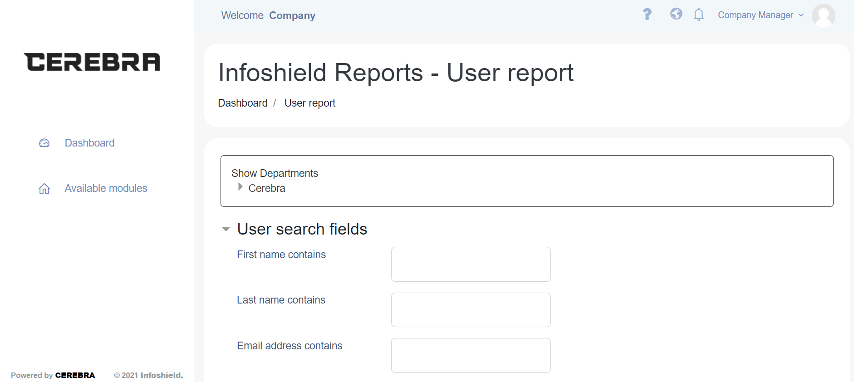Click the CEREBRA logo
Viewport: 854px width, 382px height.
[x=92, y=62]
